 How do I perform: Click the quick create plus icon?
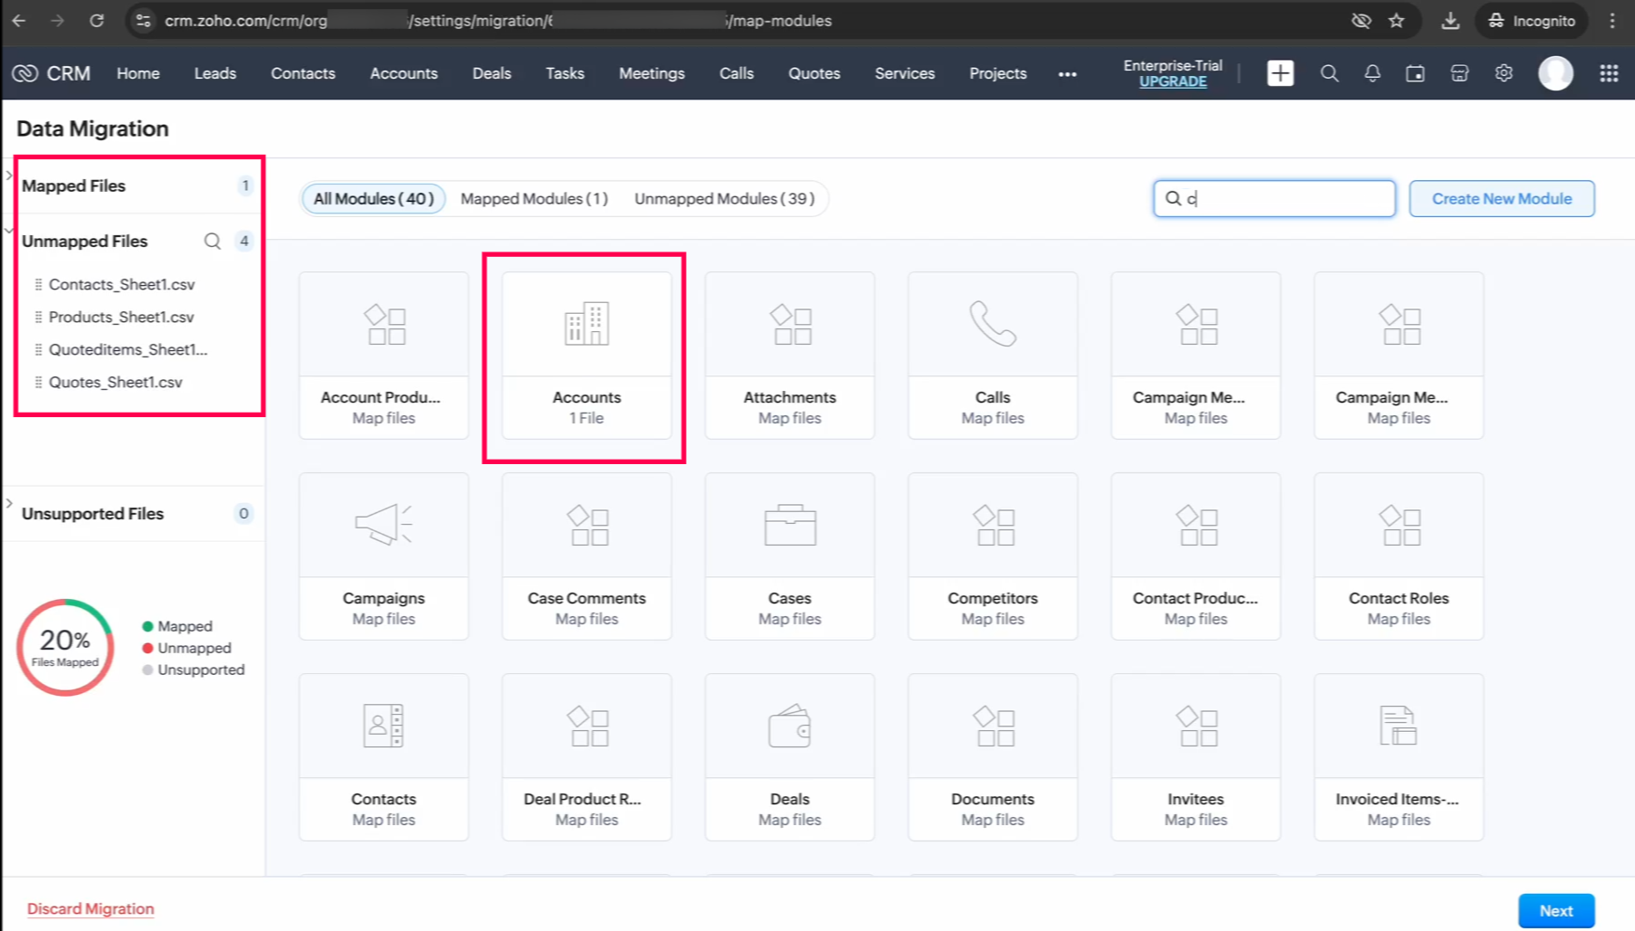click(x=1279, y=73)
